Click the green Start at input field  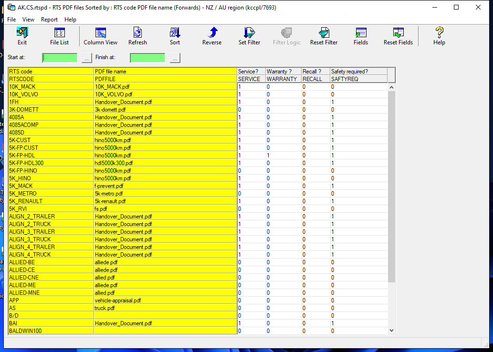tap(60, 58)
